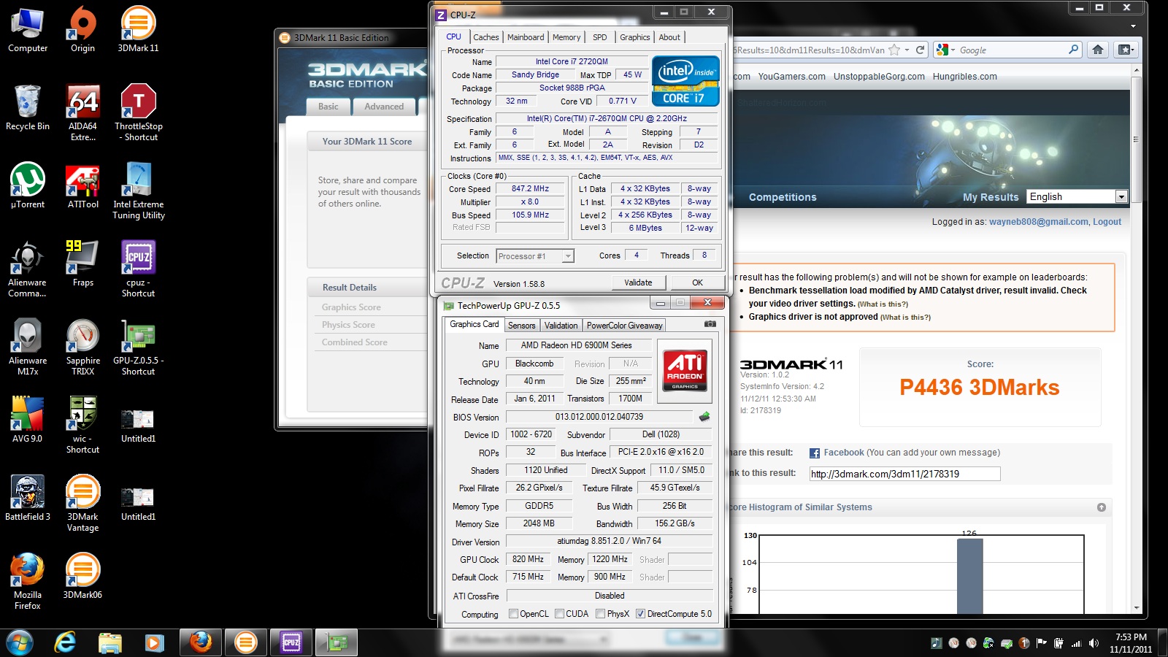Click the browser page vertical scrollbar

[x=1136, y=139]
